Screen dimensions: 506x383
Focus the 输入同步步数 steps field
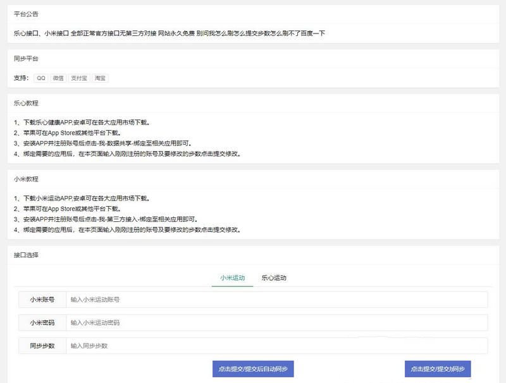coord(276,346)
